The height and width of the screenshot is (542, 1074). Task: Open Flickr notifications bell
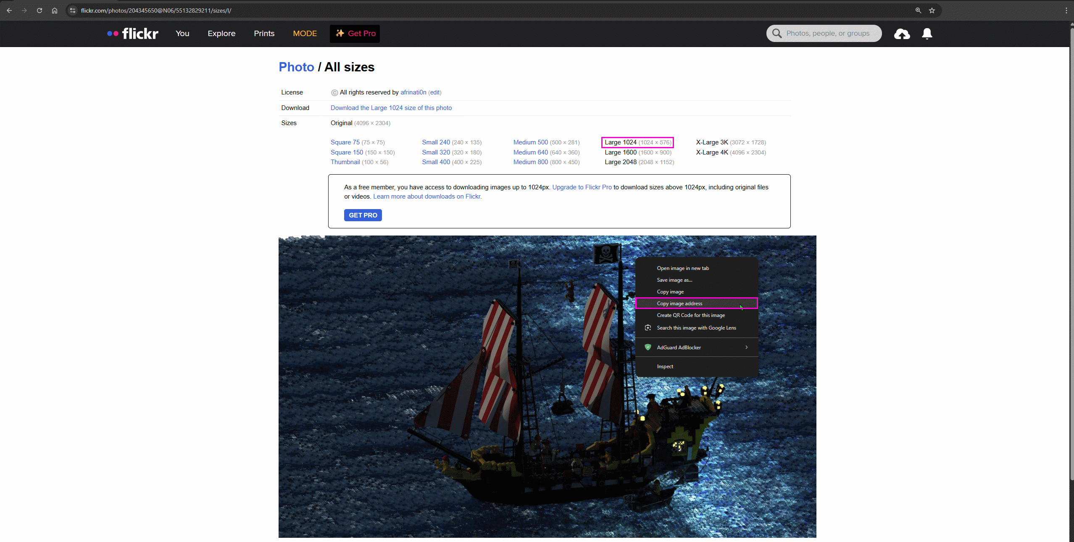(927, 34)
